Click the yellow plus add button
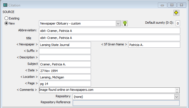 [176, 13]
